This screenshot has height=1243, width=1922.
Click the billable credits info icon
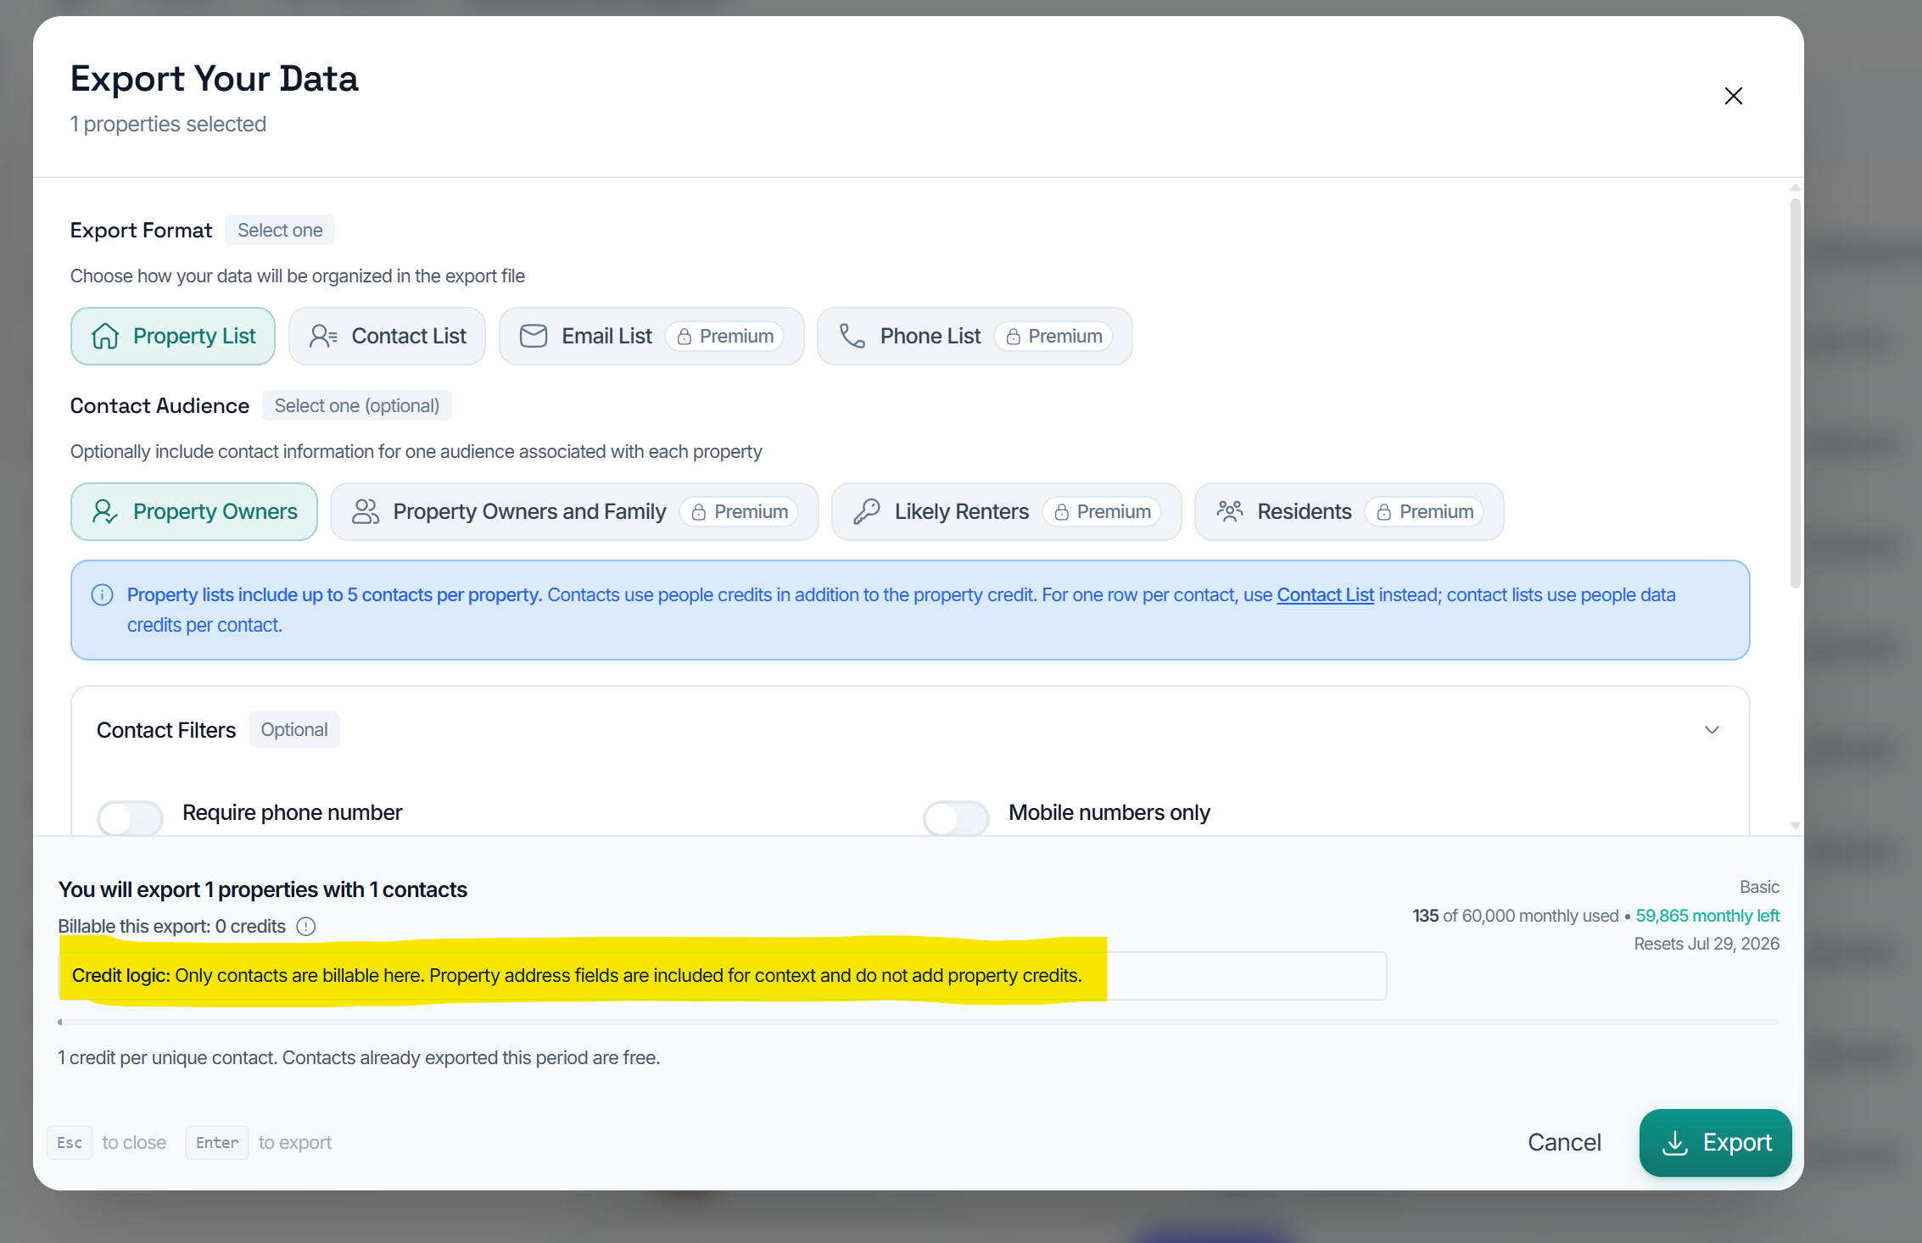(x=306, y=927)
